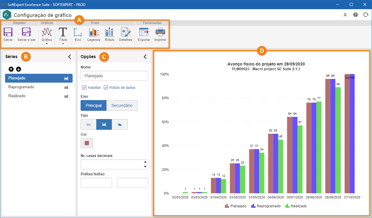Collapse the Opções panel chevron

click(x=145, y=57)
